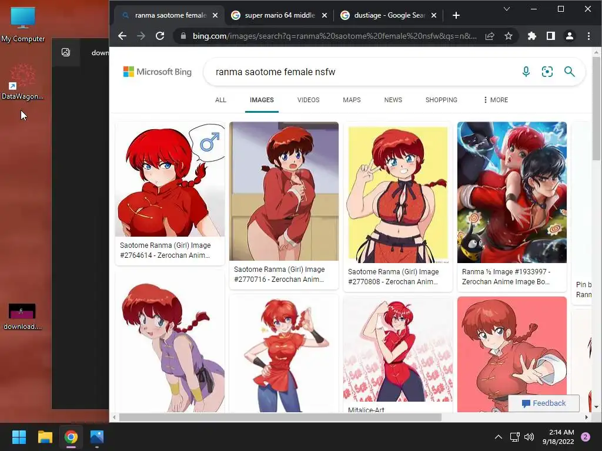
Task: Open the Mitalice-Art caption link
Action: point(366,409)
